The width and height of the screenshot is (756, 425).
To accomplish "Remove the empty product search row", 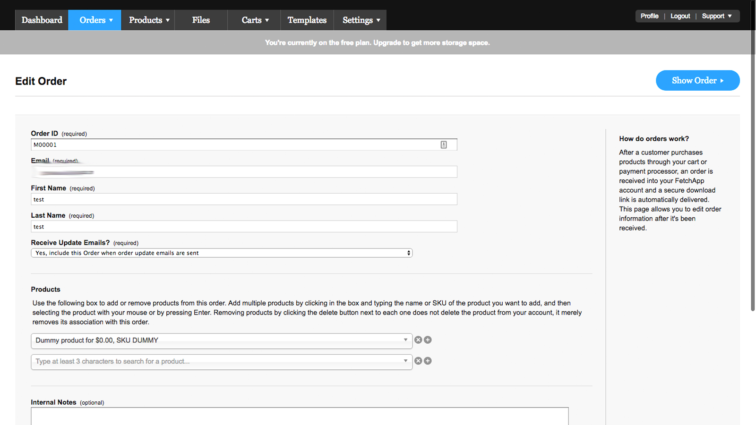I will tap(418, 361).
